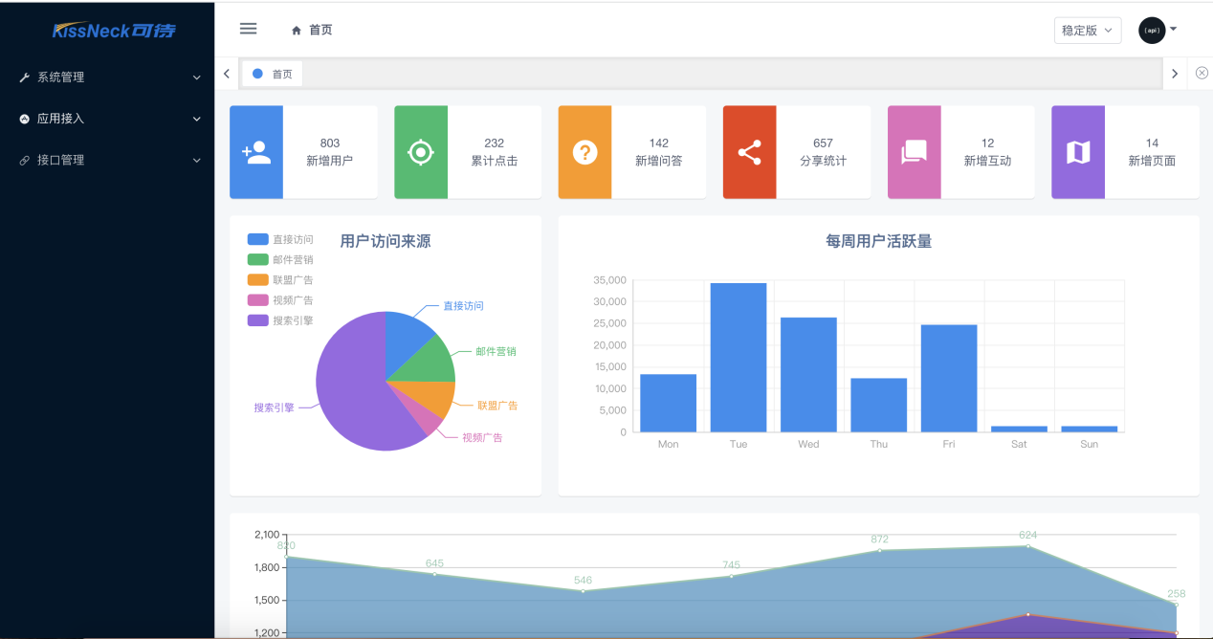Viewport: 1213px width, 639px height.
Task: Click the wrench icon for 系统管理
Action: click(x=24, y=77)
